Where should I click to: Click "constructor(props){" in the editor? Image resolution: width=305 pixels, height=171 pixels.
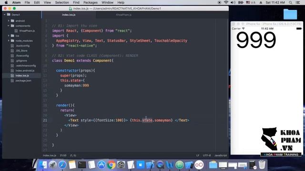click(75, 71)
